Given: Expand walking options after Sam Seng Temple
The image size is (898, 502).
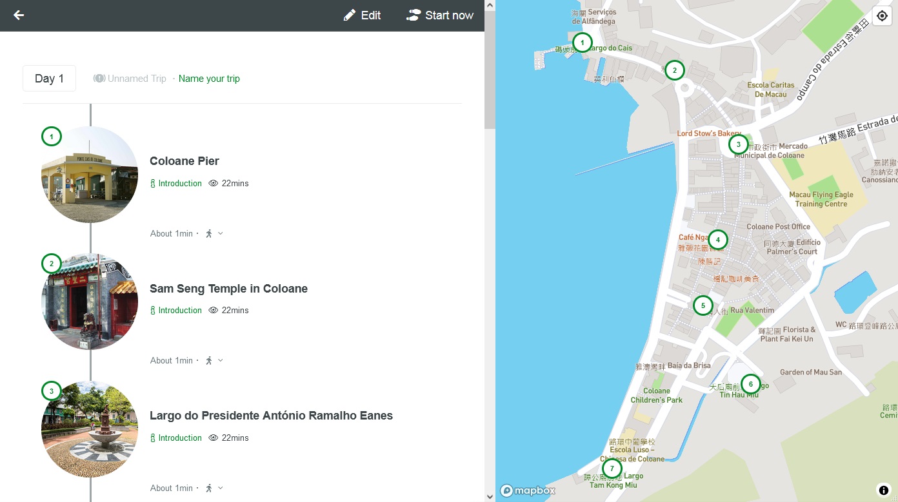Looking at the screenshot, I should point(214,361).
